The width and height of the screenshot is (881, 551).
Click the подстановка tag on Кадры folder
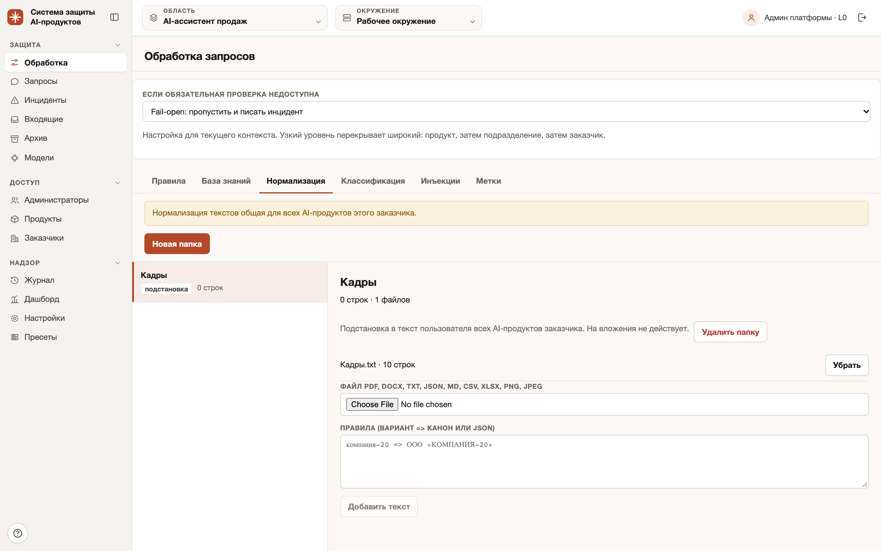(x=166, y=289)
